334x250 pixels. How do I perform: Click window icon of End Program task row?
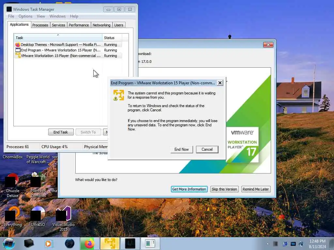tap(18, 50)
